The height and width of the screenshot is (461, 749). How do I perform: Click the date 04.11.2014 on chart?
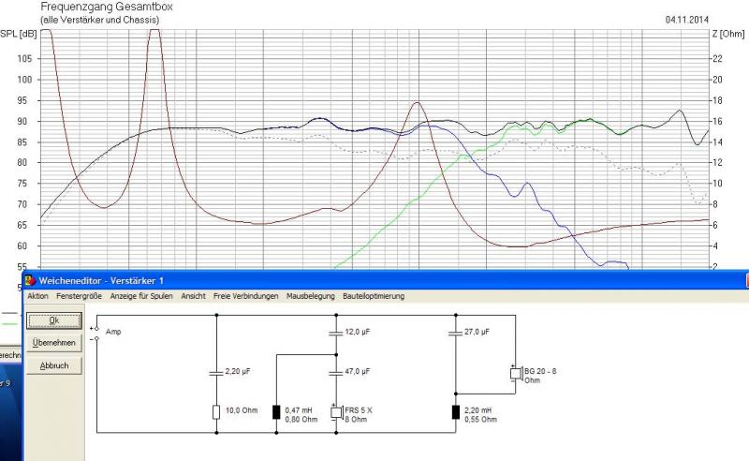pos(687,20)
